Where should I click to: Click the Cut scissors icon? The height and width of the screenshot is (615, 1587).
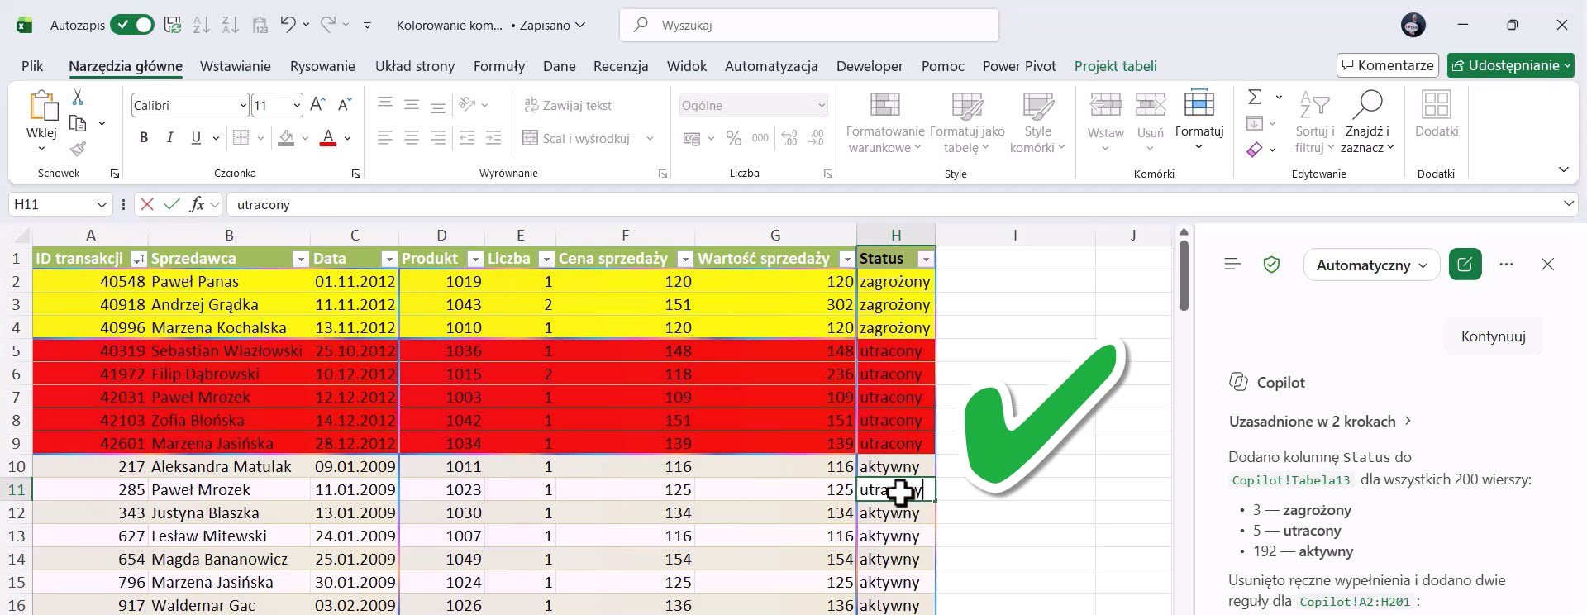78,98
